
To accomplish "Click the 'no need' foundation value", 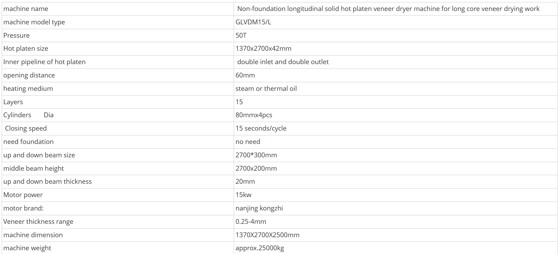I will [x=248, y=142].
